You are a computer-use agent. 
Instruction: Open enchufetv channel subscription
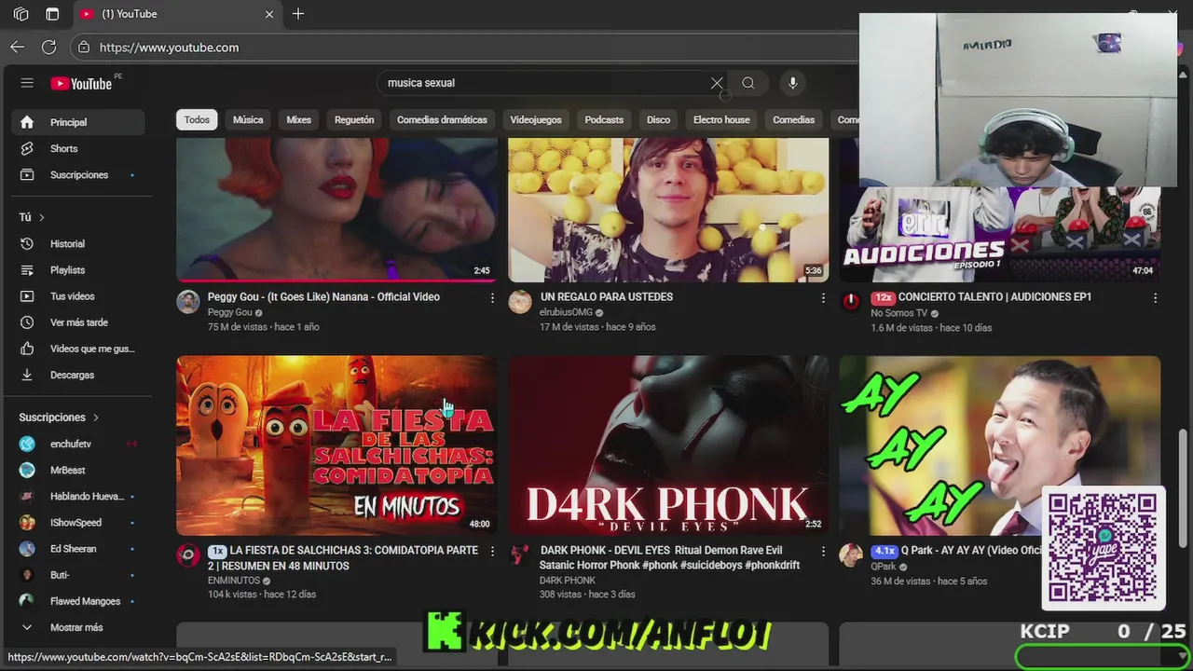[77, 444]
